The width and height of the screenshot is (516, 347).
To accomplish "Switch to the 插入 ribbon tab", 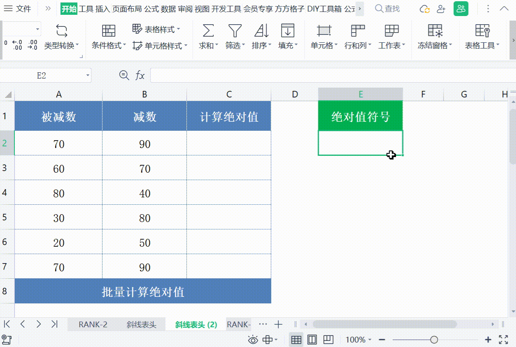I will click(x=103, y=9).
